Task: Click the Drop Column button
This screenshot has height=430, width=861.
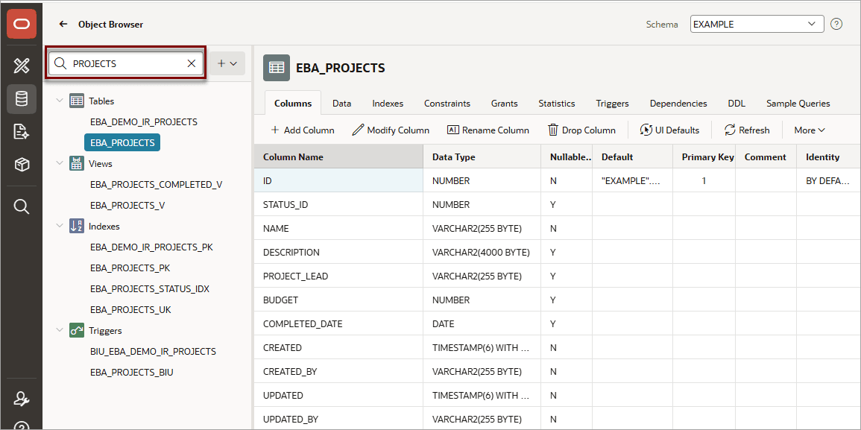Action: tap(582, 130)
